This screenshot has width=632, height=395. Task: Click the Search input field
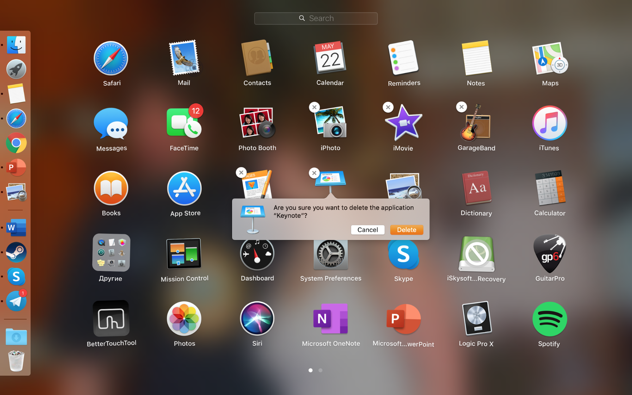316,18
